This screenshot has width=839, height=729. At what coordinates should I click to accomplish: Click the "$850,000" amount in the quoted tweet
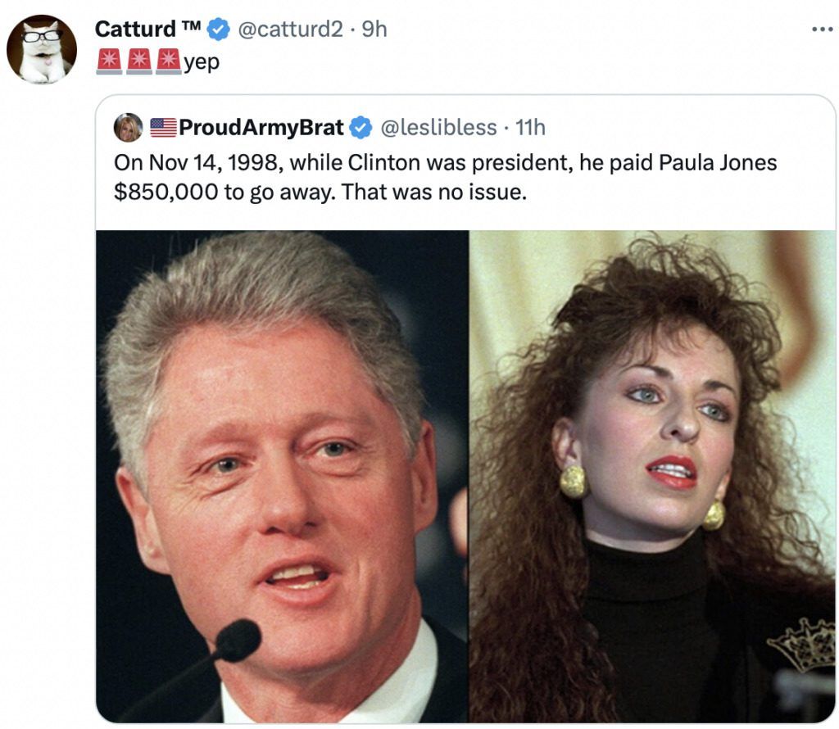point(166,194)
